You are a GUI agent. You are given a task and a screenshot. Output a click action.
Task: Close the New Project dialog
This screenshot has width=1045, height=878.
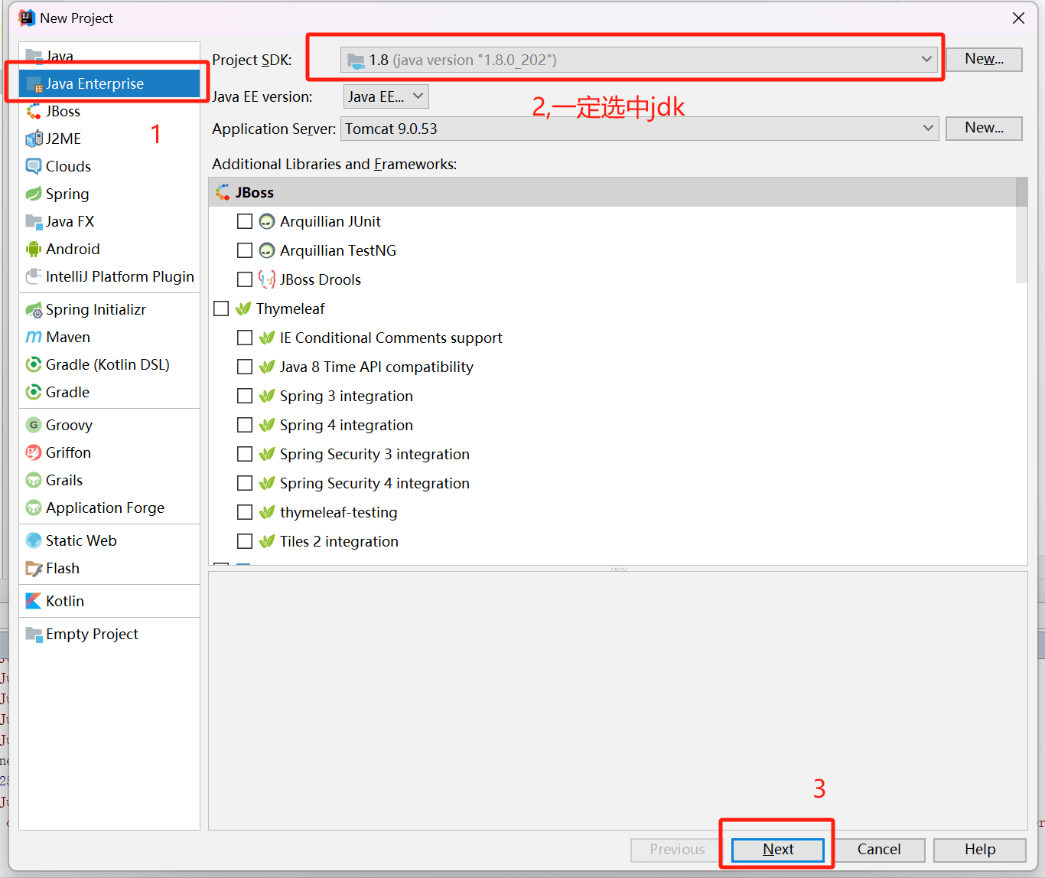[1018, 18]
